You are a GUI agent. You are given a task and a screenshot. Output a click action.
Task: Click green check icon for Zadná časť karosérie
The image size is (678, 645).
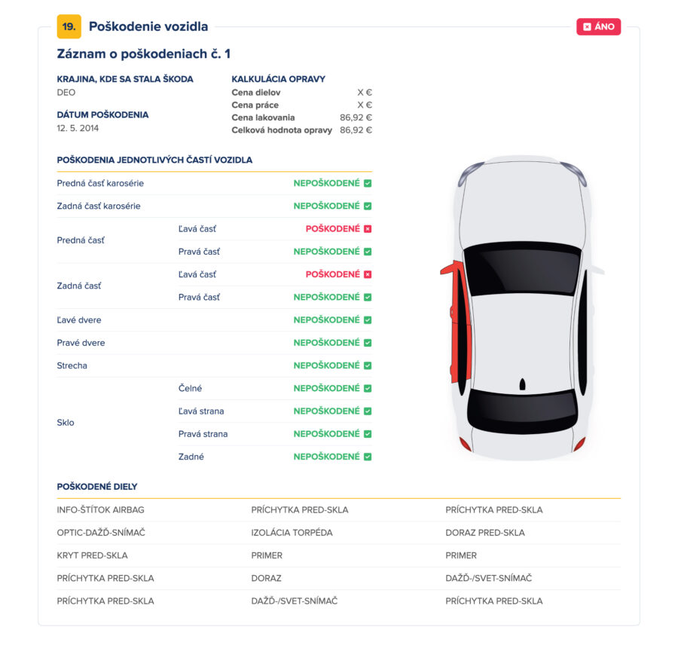tap(368, 206)
